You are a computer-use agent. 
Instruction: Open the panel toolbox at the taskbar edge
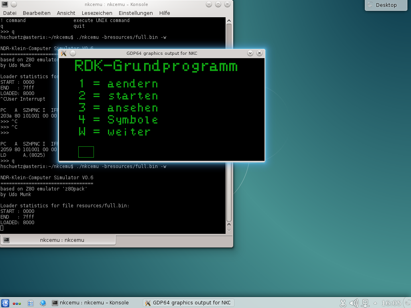408,303
